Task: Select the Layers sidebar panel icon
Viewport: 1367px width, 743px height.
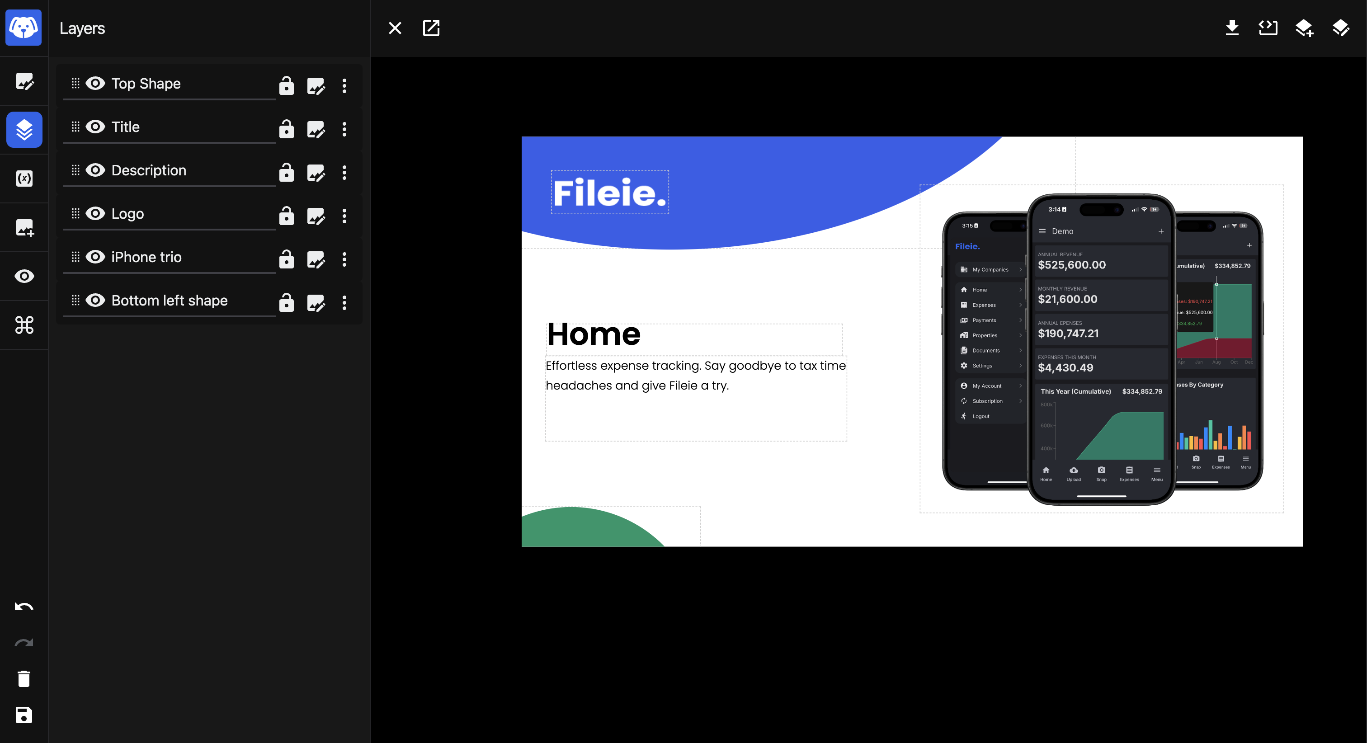Action: pos(24,130)
